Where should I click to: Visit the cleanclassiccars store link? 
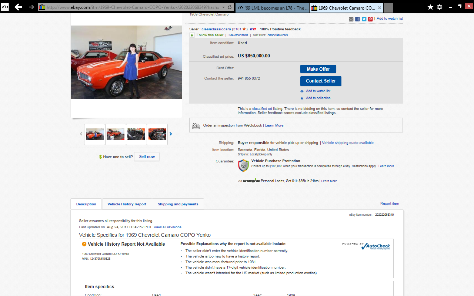(278, 35)
